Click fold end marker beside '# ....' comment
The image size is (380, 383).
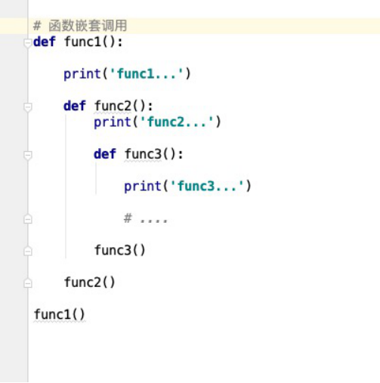coord(28,219)
